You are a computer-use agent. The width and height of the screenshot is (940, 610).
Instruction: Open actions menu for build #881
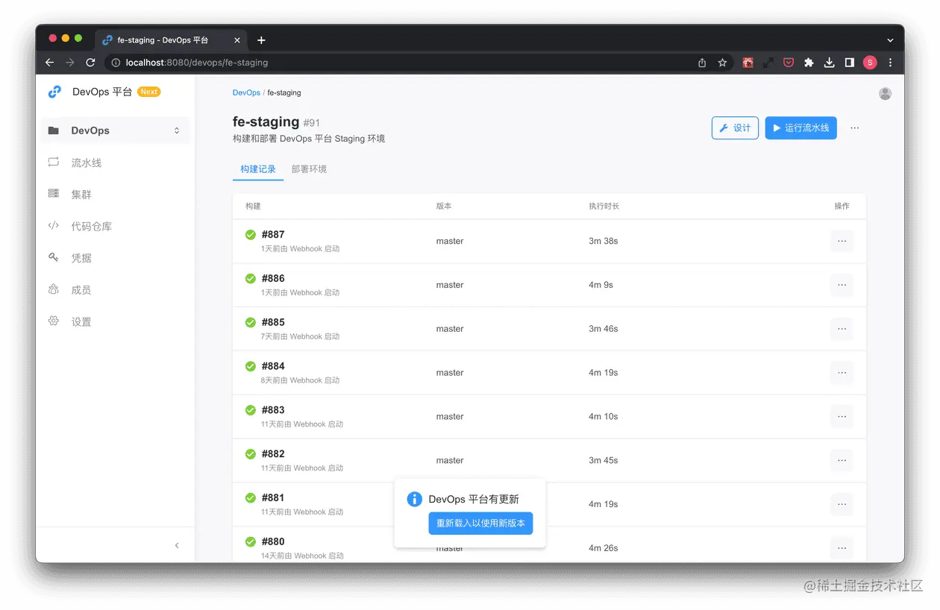[842, 504]
